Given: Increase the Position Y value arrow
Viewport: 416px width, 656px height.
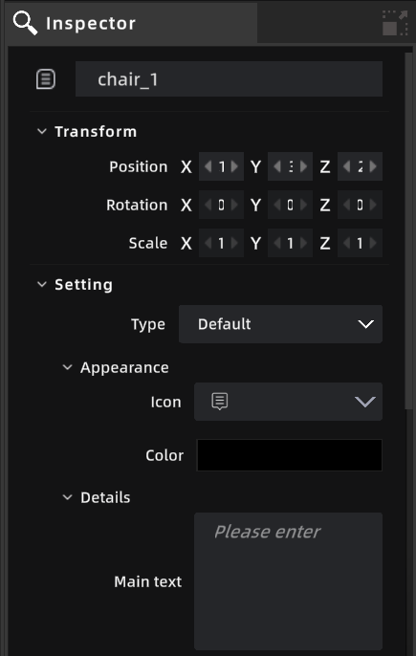Looking at the screenshot, I should pos(304,166).
